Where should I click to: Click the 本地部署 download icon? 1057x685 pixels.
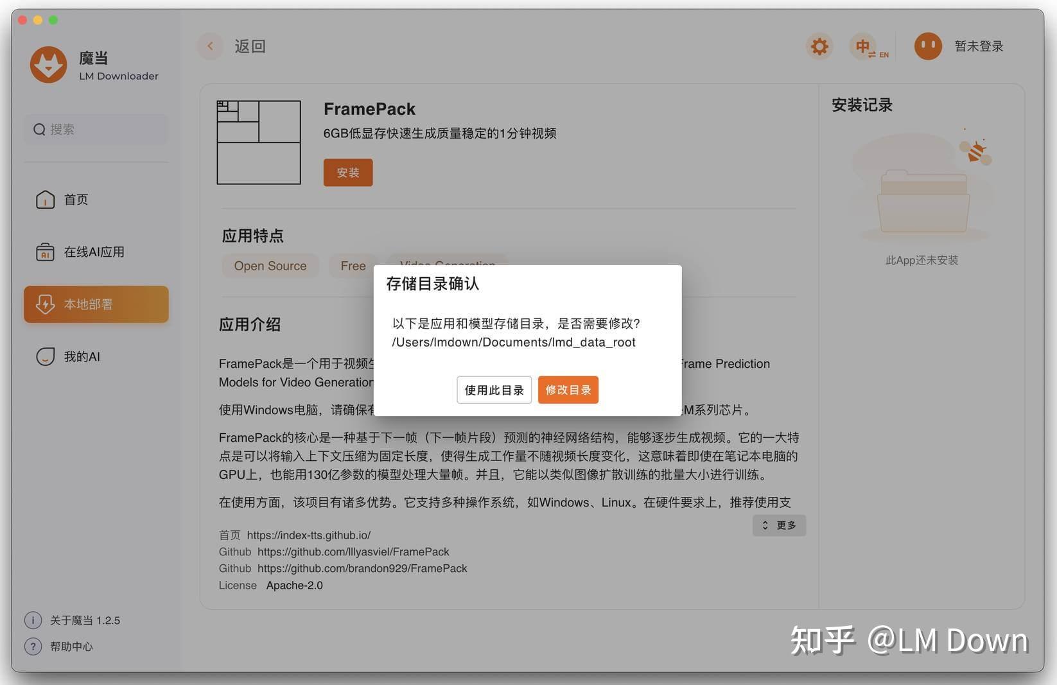click(45, 304)
